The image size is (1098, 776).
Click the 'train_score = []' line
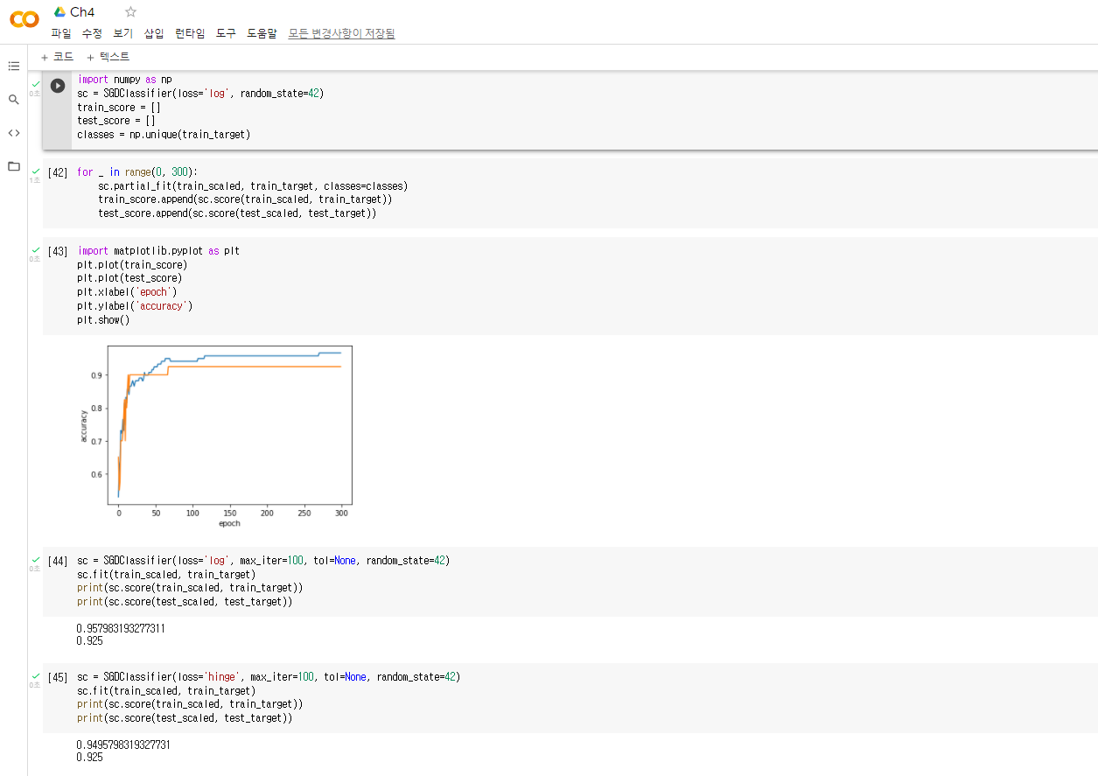pyautogui.click(x=119, y=107)
